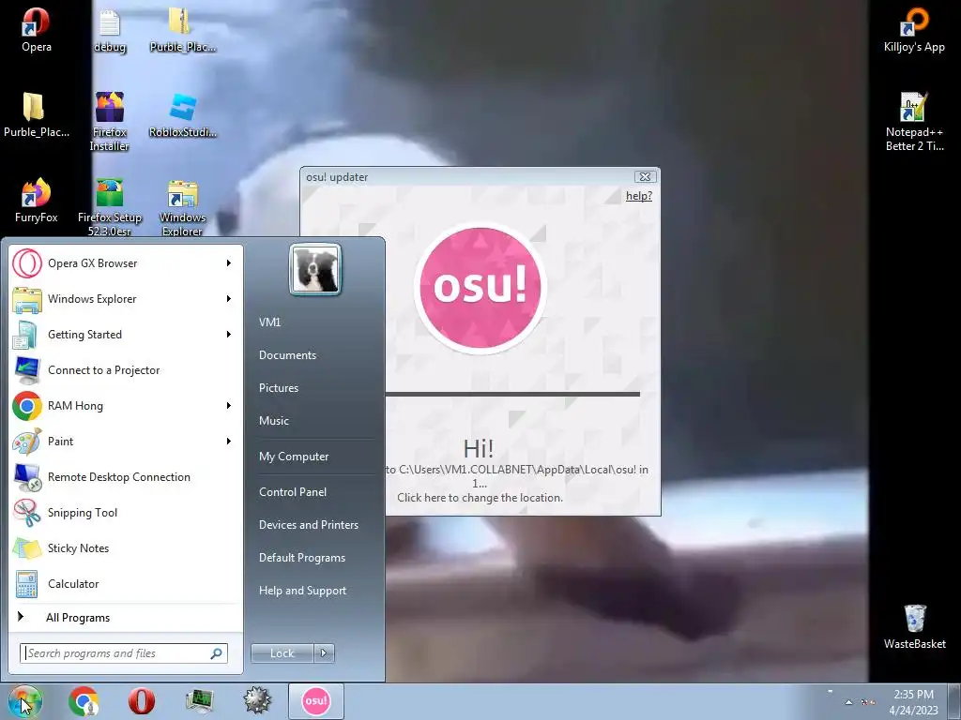Viewport: 961px width, 720px height.
Task: Open Opera from the taskbar
Action: (142, 701)
